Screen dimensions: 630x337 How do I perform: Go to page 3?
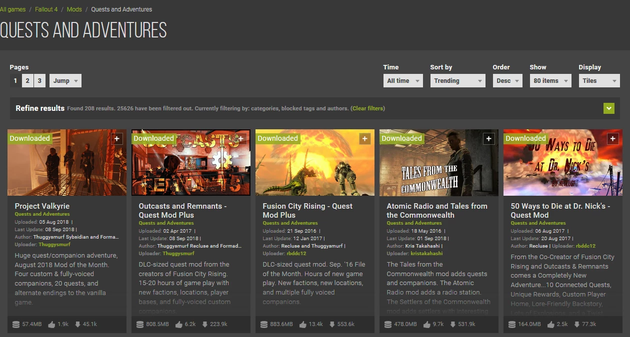pyautogui.click(x=39, y=81)
